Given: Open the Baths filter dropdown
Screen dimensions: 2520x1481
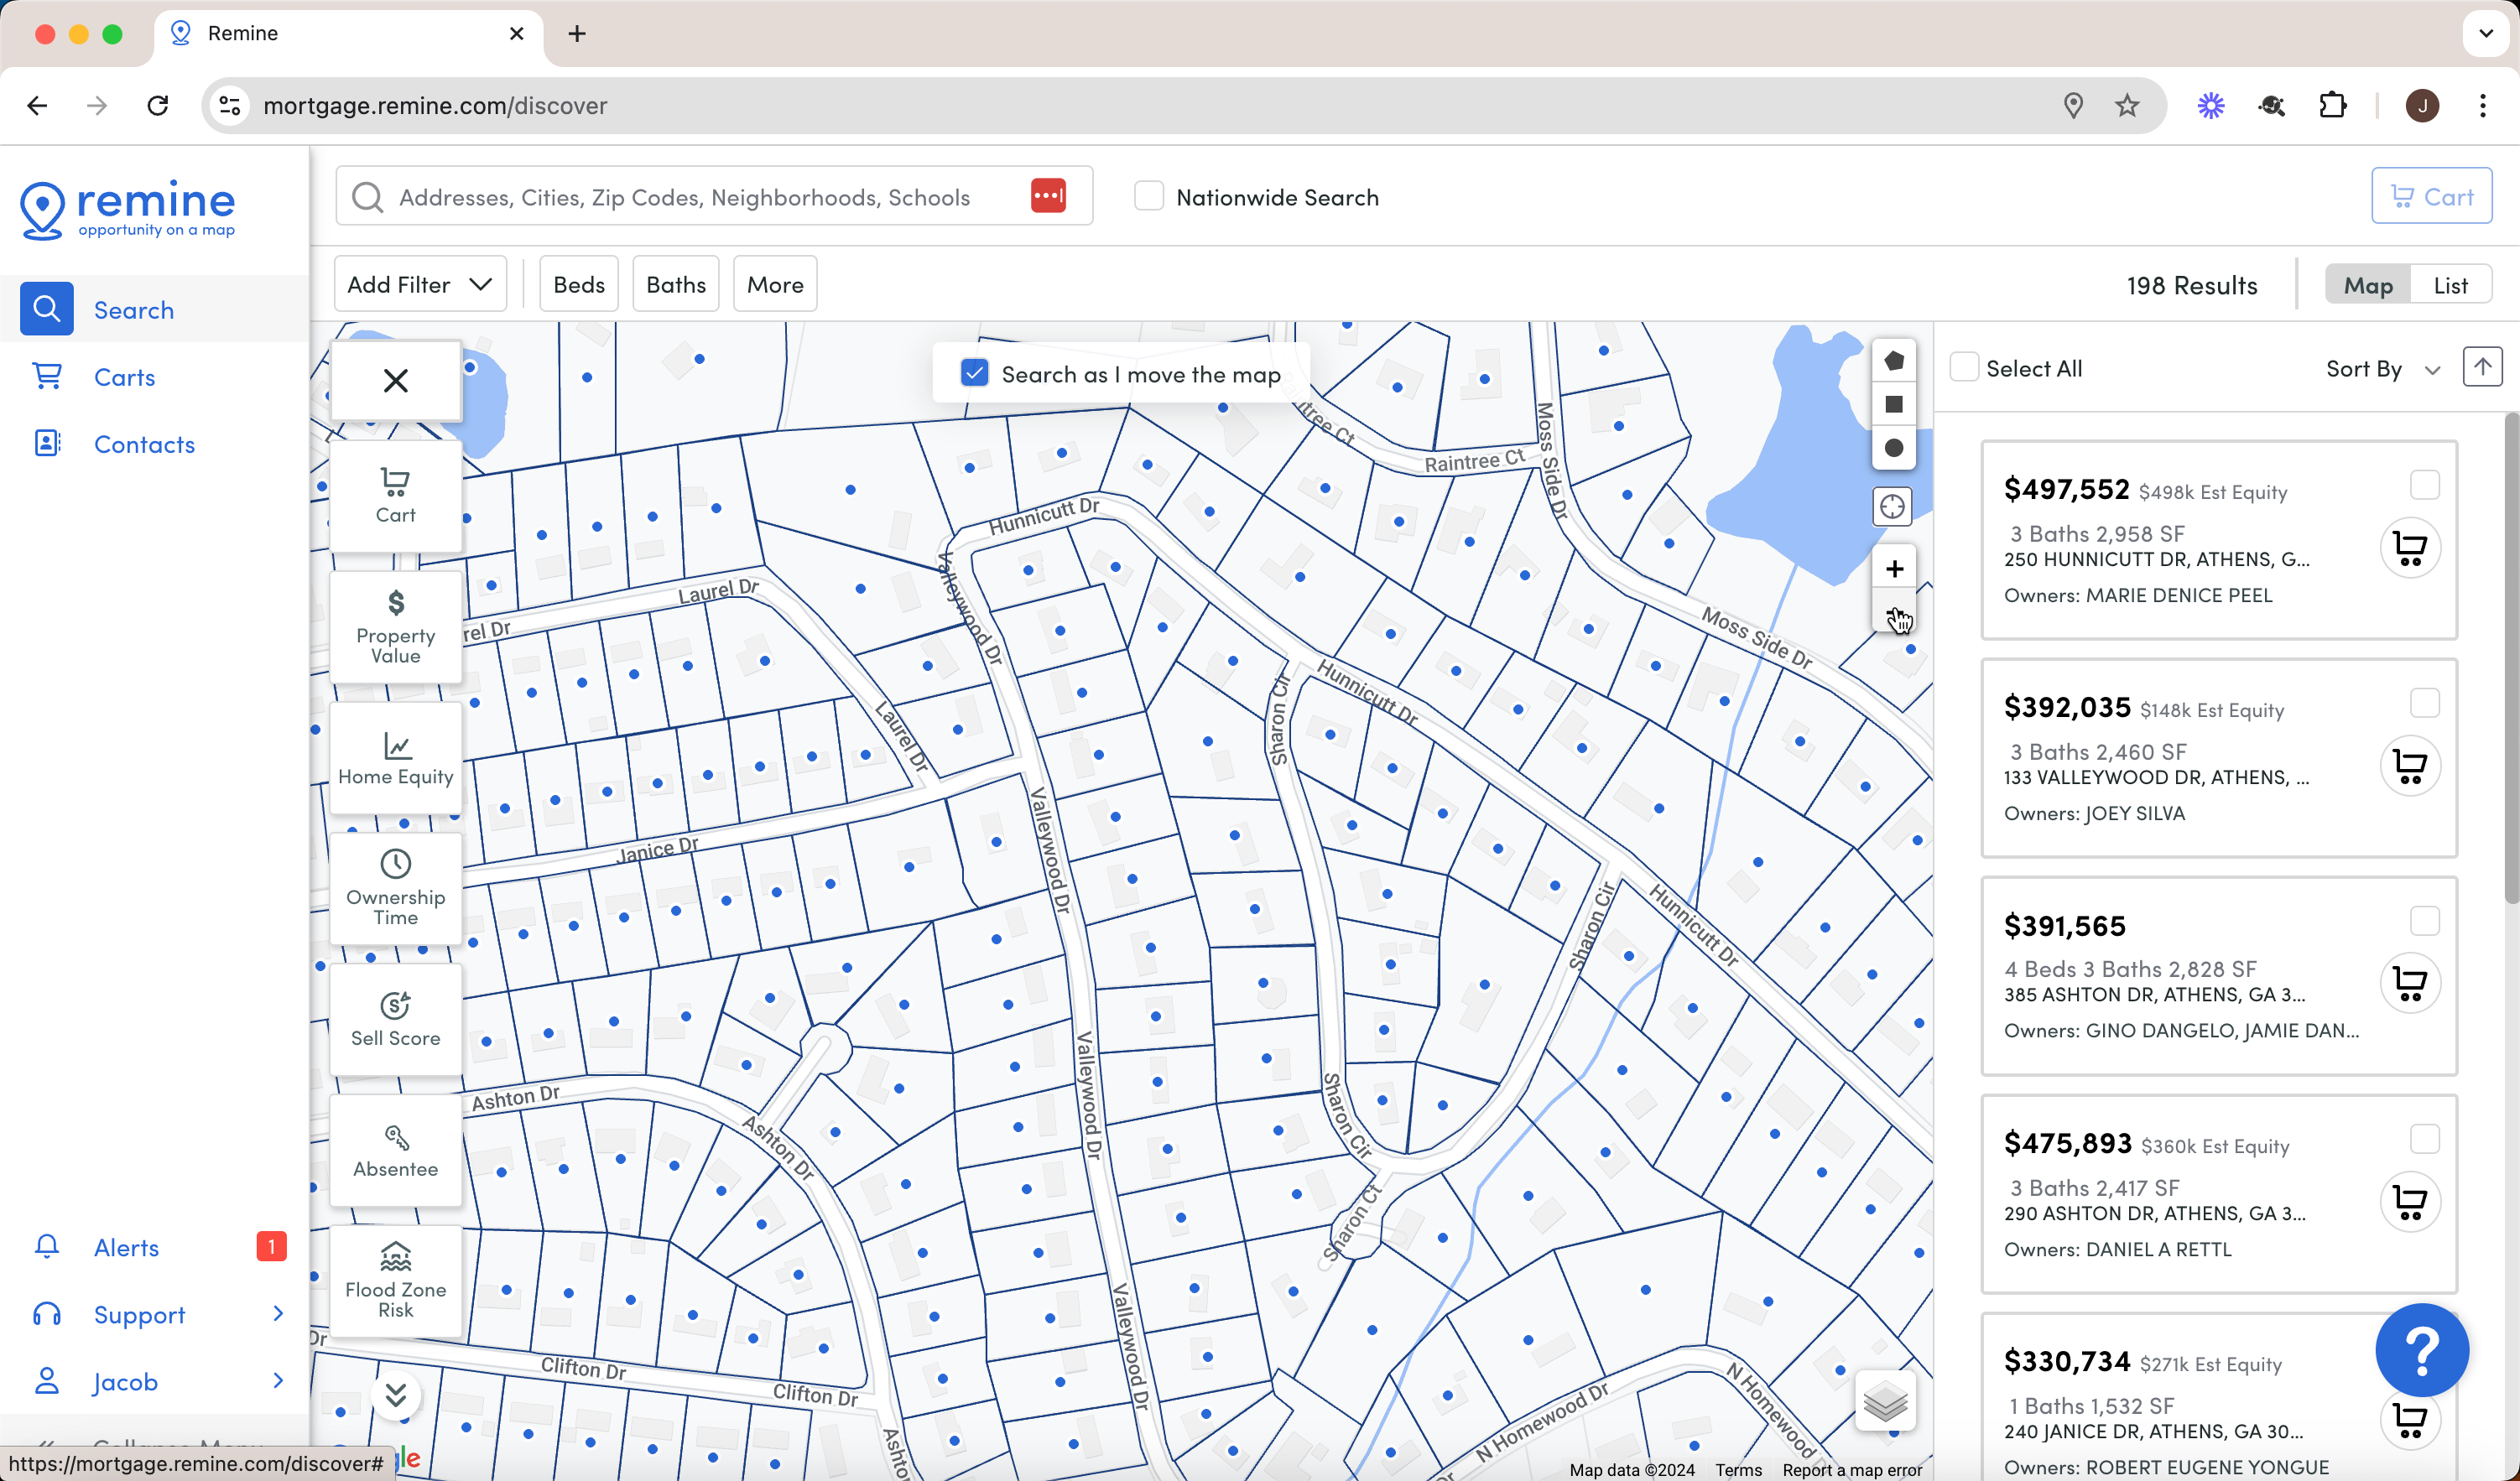Looking at the screenshot, I should 676,285.
